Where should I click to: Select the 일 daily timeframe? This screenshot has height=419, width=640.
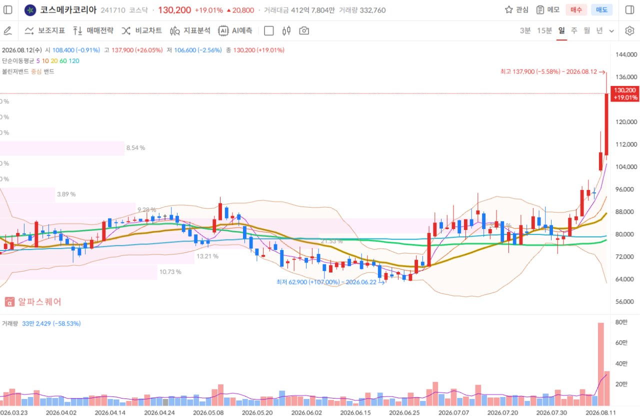point(562,30)
